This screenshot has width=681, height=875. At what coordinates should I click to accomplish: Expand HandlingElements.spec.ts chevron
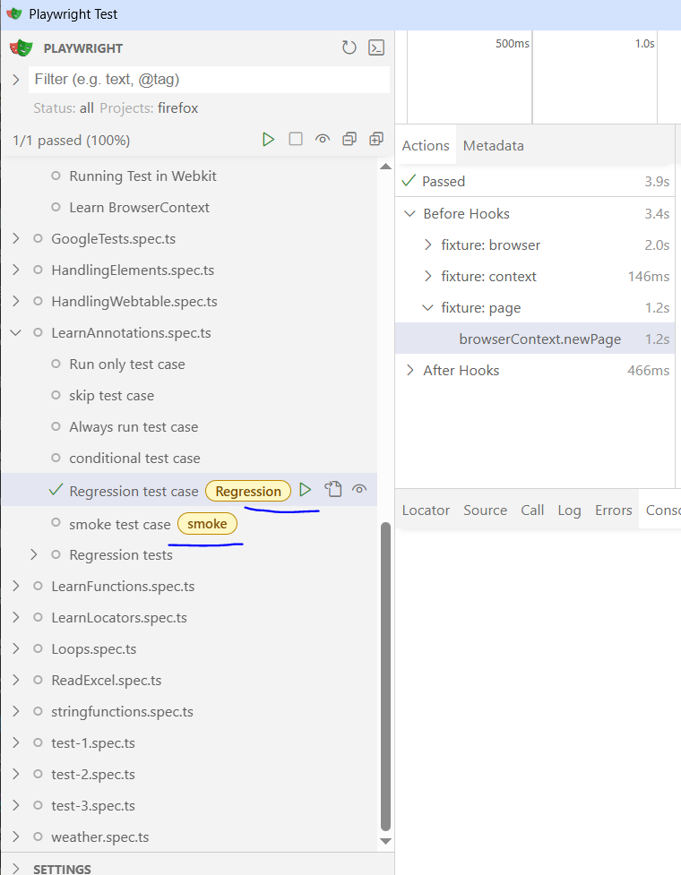pyautogui.click(x=15, y=270)
